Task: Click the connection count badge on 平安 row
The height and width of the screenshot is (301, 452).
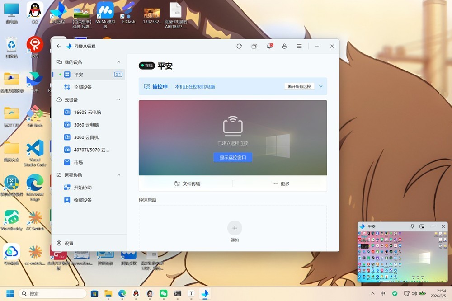Action: (118, 75)
